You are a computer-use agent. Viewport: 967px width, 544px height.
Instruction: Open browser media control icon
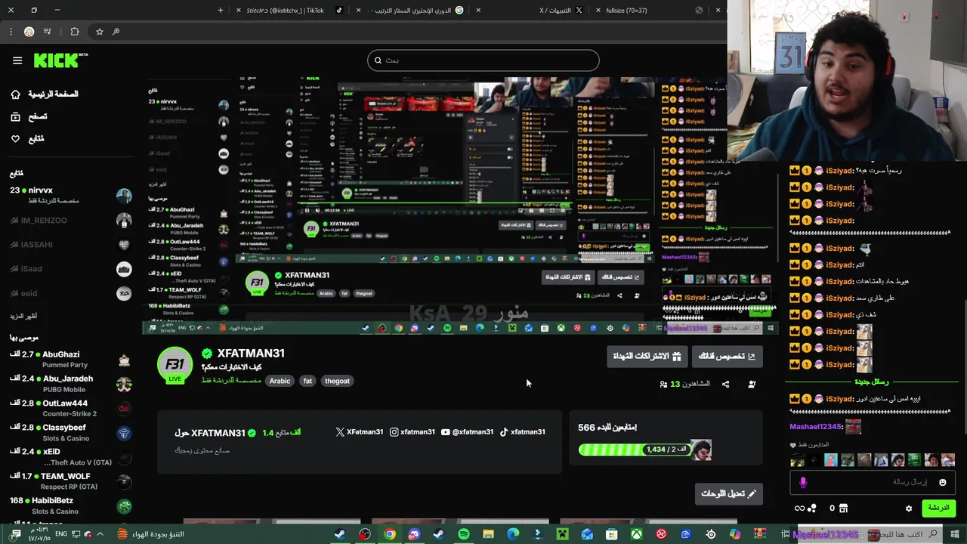pos(48,32)
